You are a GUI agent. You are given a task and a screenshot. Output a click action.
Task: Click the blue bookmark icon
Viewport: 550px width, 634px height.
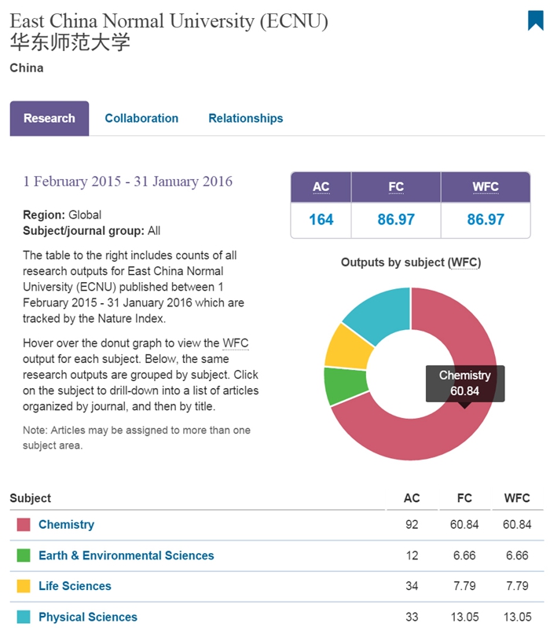pyautogui.click(x=535, y=20)
